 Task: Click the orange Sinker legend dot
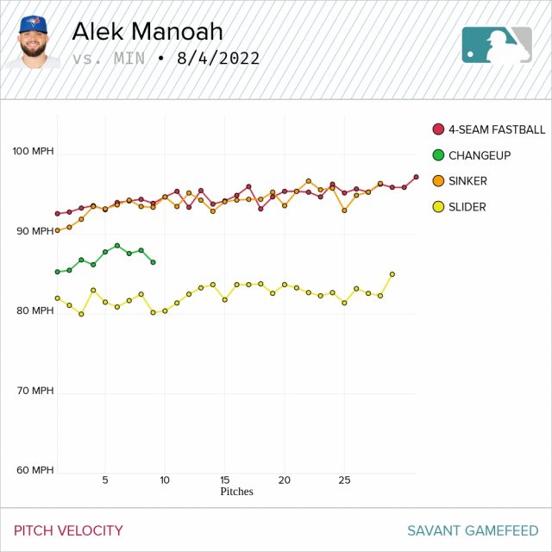tap(438, 181)
